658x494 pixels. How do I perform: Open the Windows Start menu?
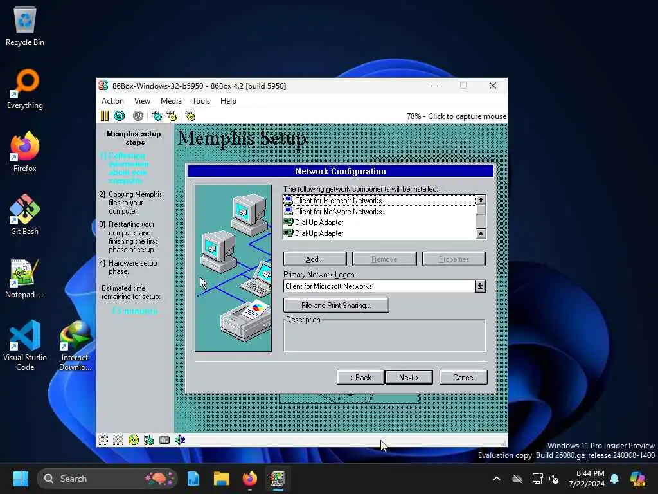(x=21, y=479)
